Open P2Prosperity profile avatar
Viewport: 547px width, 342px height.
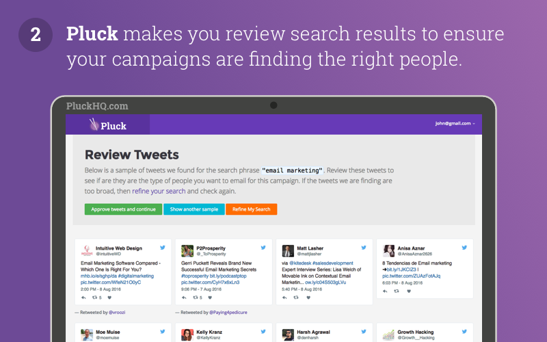[187, 251]
